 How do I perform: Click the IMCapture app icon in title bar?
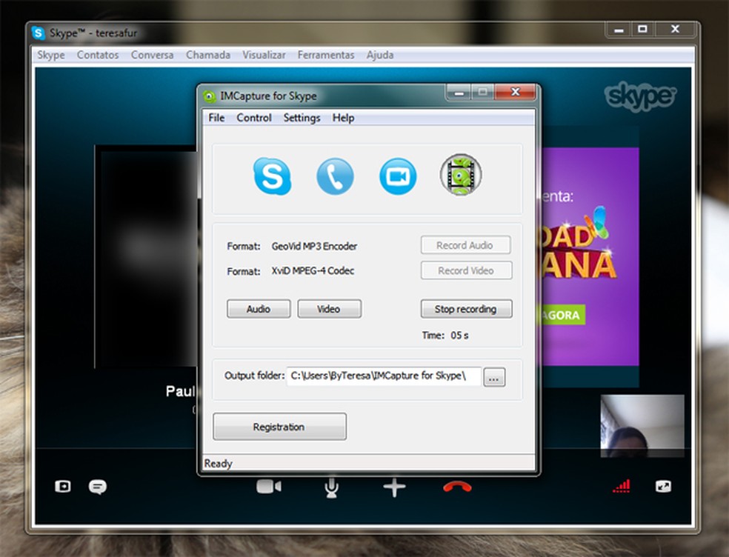(x=209, y=96)
